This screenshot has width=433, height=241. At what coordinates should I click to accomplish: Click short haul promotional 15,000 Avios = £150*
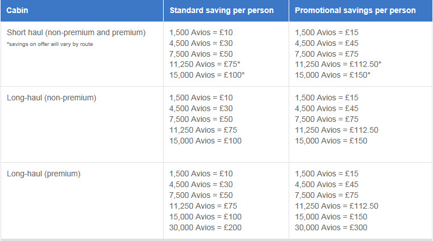(332, 75)
